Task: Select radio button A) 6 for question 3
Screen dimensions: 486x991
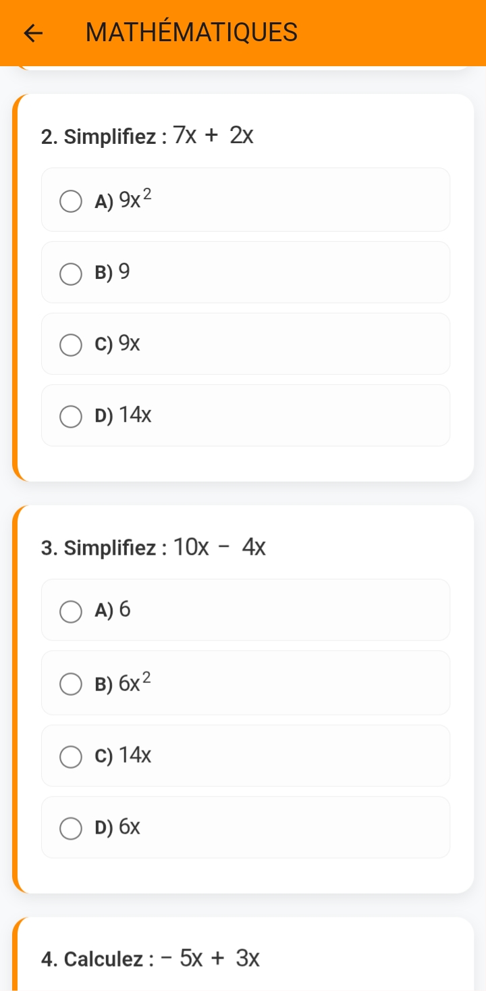Action: (70, 611)
